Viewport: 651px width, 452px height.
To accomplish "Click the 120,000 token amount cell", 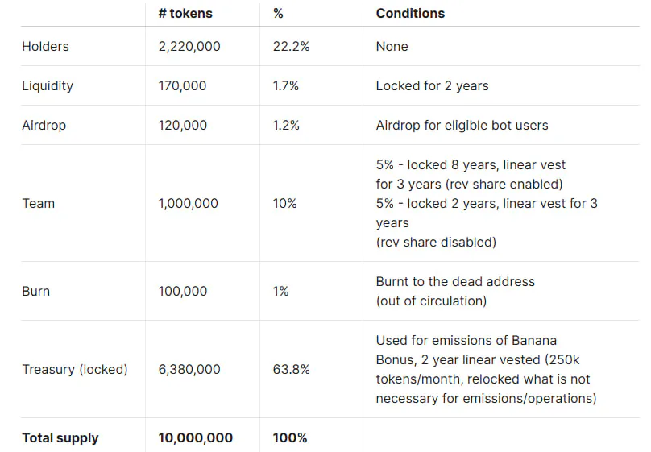I will pyautogui.click(x=183, y=125).
